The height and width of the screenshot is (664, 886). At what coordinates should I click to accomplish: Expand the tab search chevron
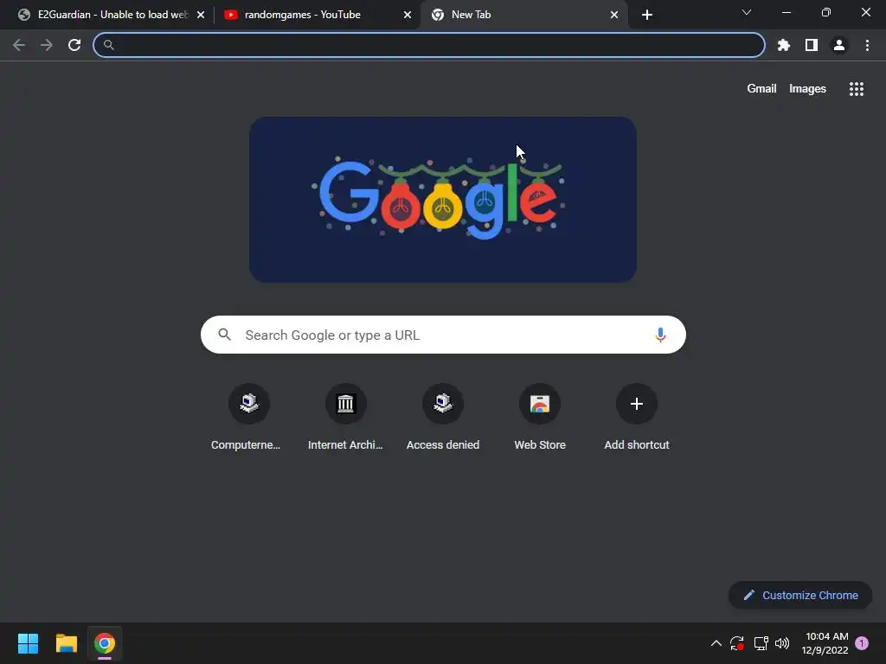coord(747,12)
